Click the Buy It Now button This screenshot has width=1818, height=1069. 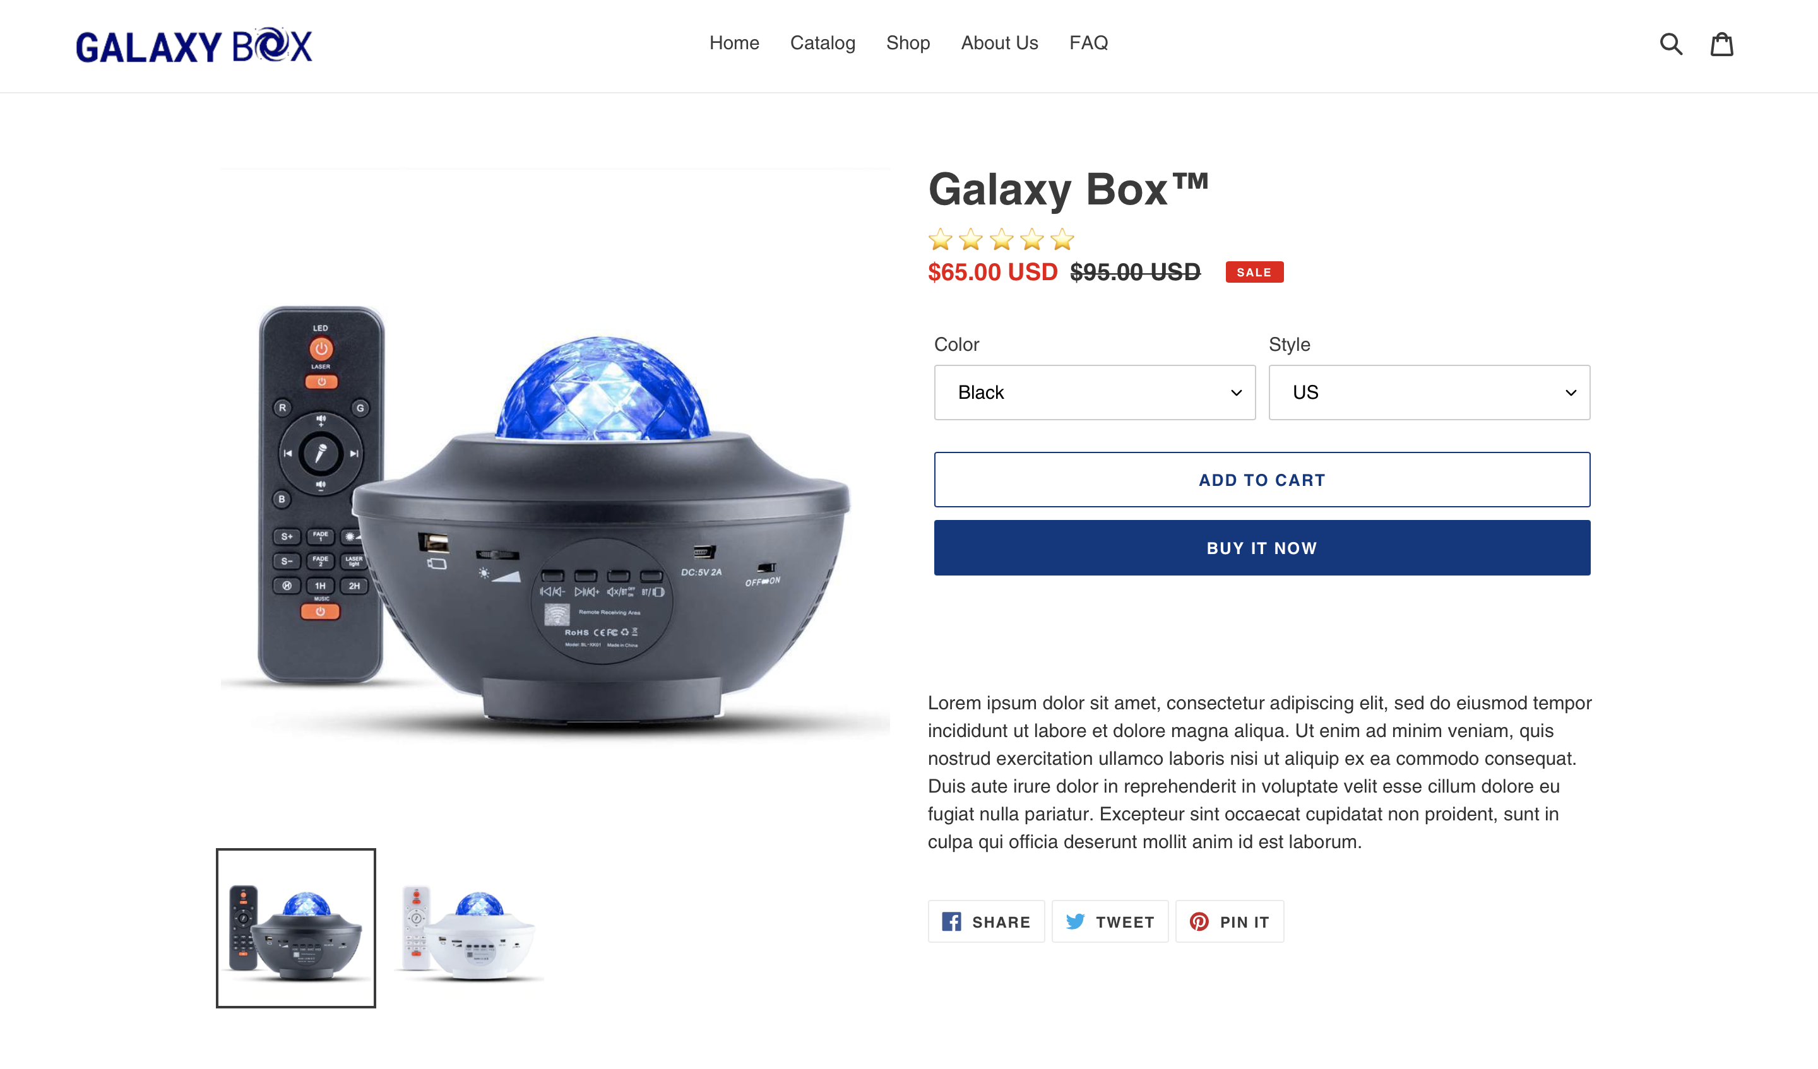[x=1262, y=548]
